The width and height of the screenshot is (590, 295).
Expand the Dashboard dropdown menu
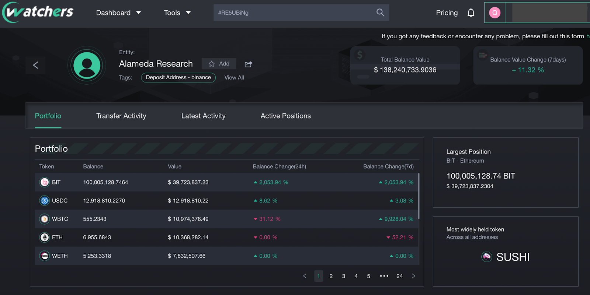[118, 13]
